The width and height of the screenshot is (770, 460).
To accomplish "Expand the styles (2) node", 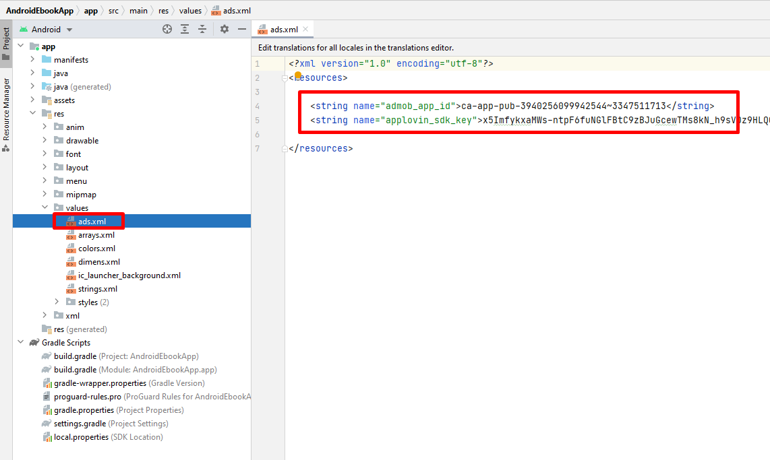I will pyautogui.click(x=57, y=302).
